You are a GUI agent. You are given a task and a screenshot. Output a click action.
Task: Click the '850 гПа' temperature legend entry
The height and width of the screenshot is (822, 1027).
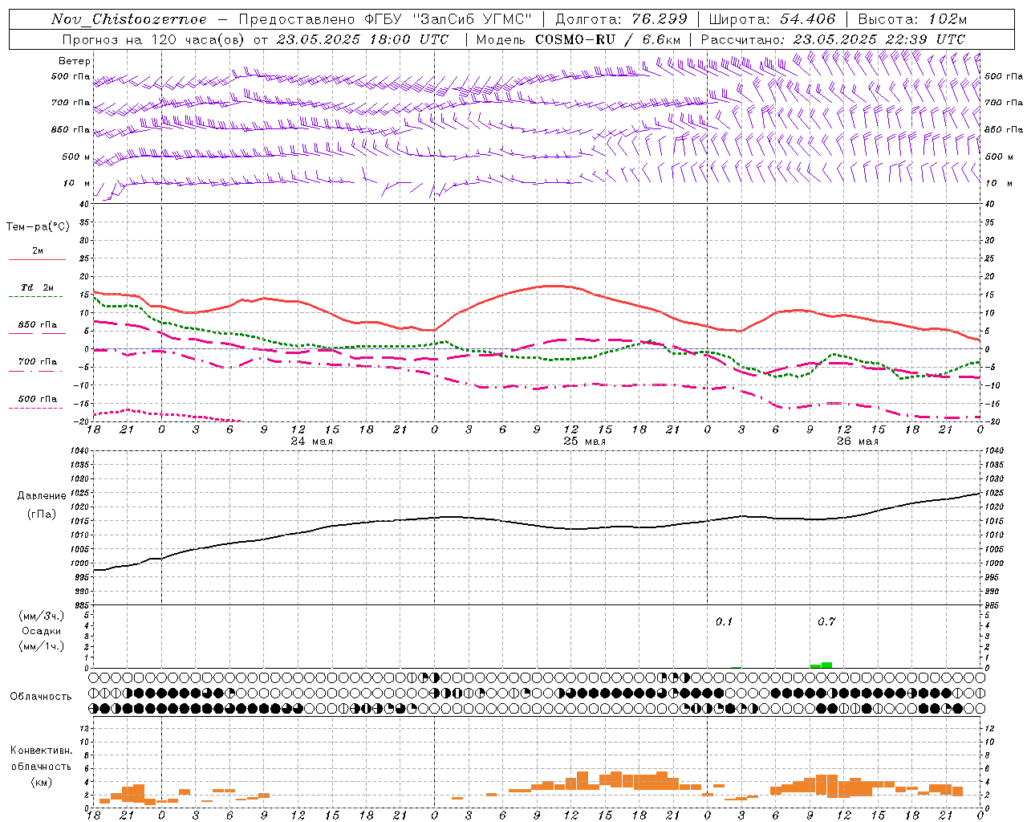click(38, 325)
